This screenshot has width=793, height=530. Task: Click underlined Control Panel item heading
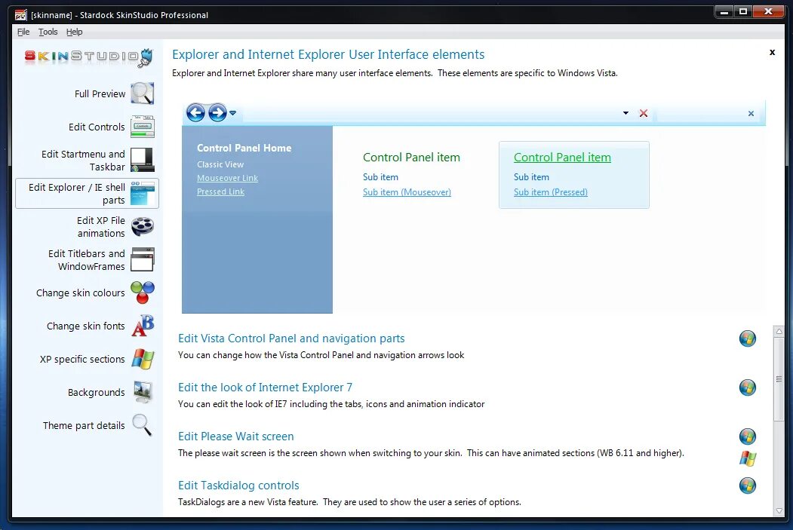coord(562,158)
